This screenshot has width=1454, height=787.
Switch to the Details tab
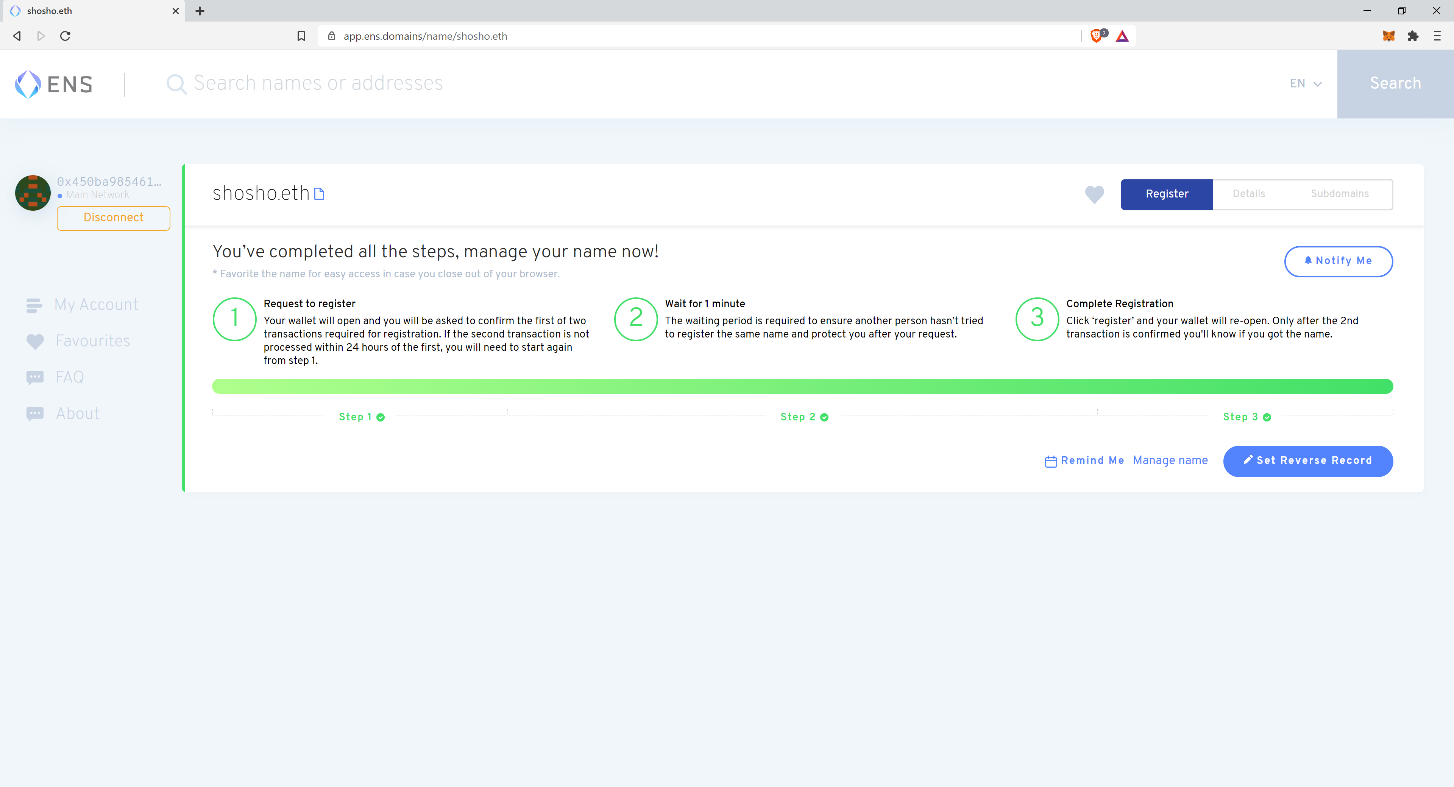tap(1248, 194)
